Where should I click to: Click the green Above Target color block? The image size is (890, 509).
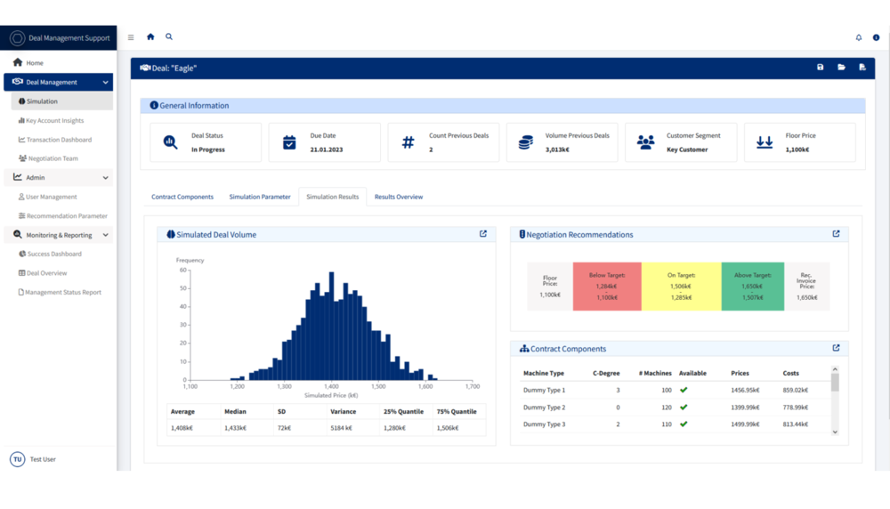[x=753, y=286]
